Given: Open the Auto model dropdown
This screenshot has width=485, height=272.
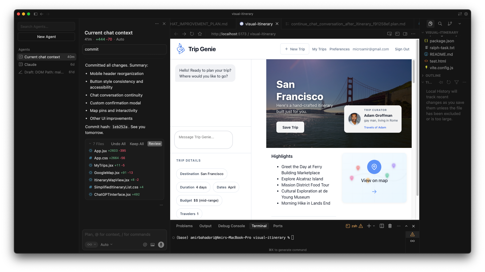Looking at the screenshot, I should coord(106,244).
